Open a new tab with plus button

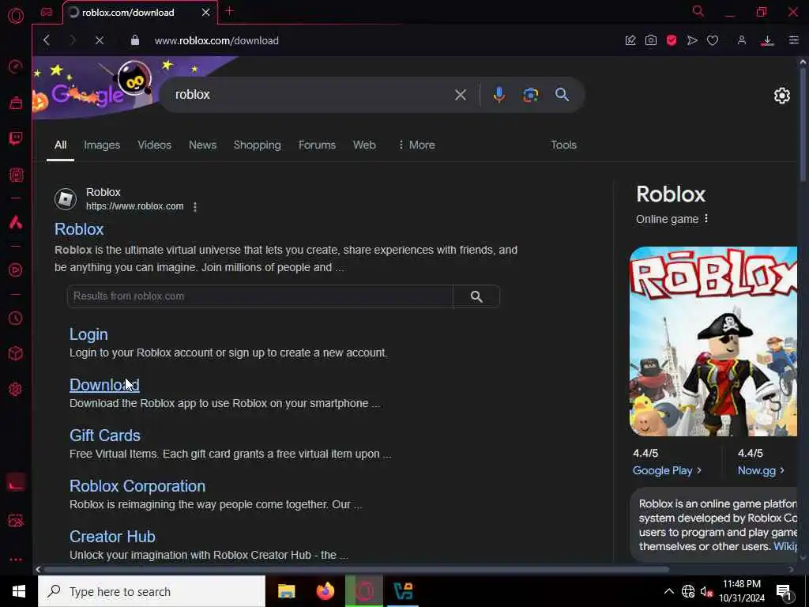(230, 11)
